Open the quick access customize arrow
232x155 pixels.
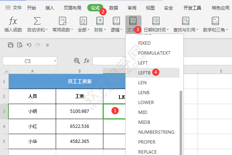pyautogui.click(x=47, y=45)
